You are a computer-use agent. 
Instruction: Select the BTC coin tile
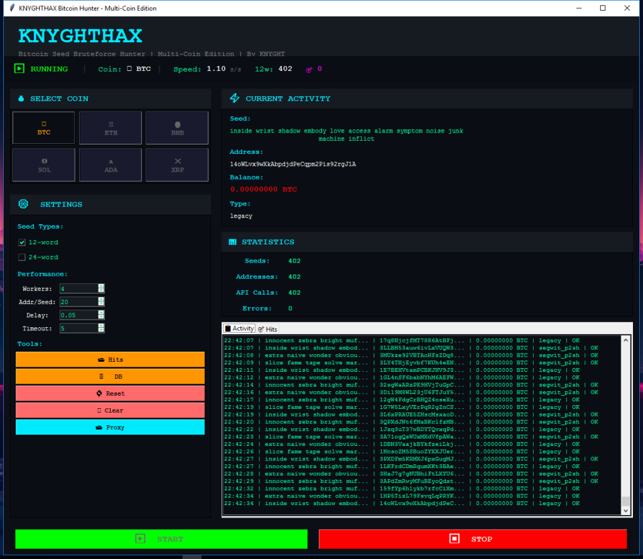(43, 128)
